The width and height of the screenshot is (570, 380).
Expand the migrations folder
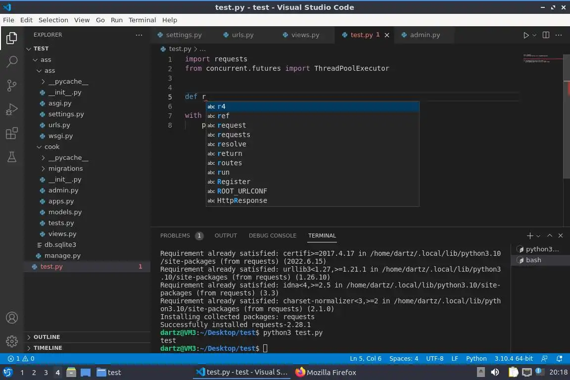click(x=87, y=169)
